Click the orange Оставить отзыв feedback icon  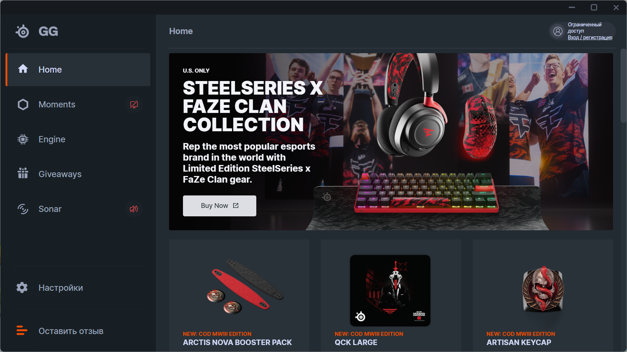(22, 330)
